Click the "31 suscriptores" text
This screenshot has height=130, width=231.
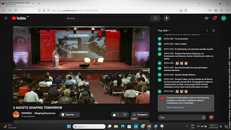pos(28,116)
